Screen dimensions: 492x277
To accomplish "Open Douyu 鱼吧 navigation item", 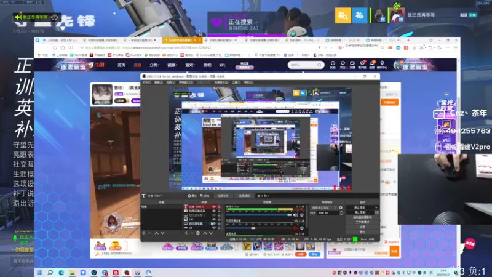I will pos(207,65).
